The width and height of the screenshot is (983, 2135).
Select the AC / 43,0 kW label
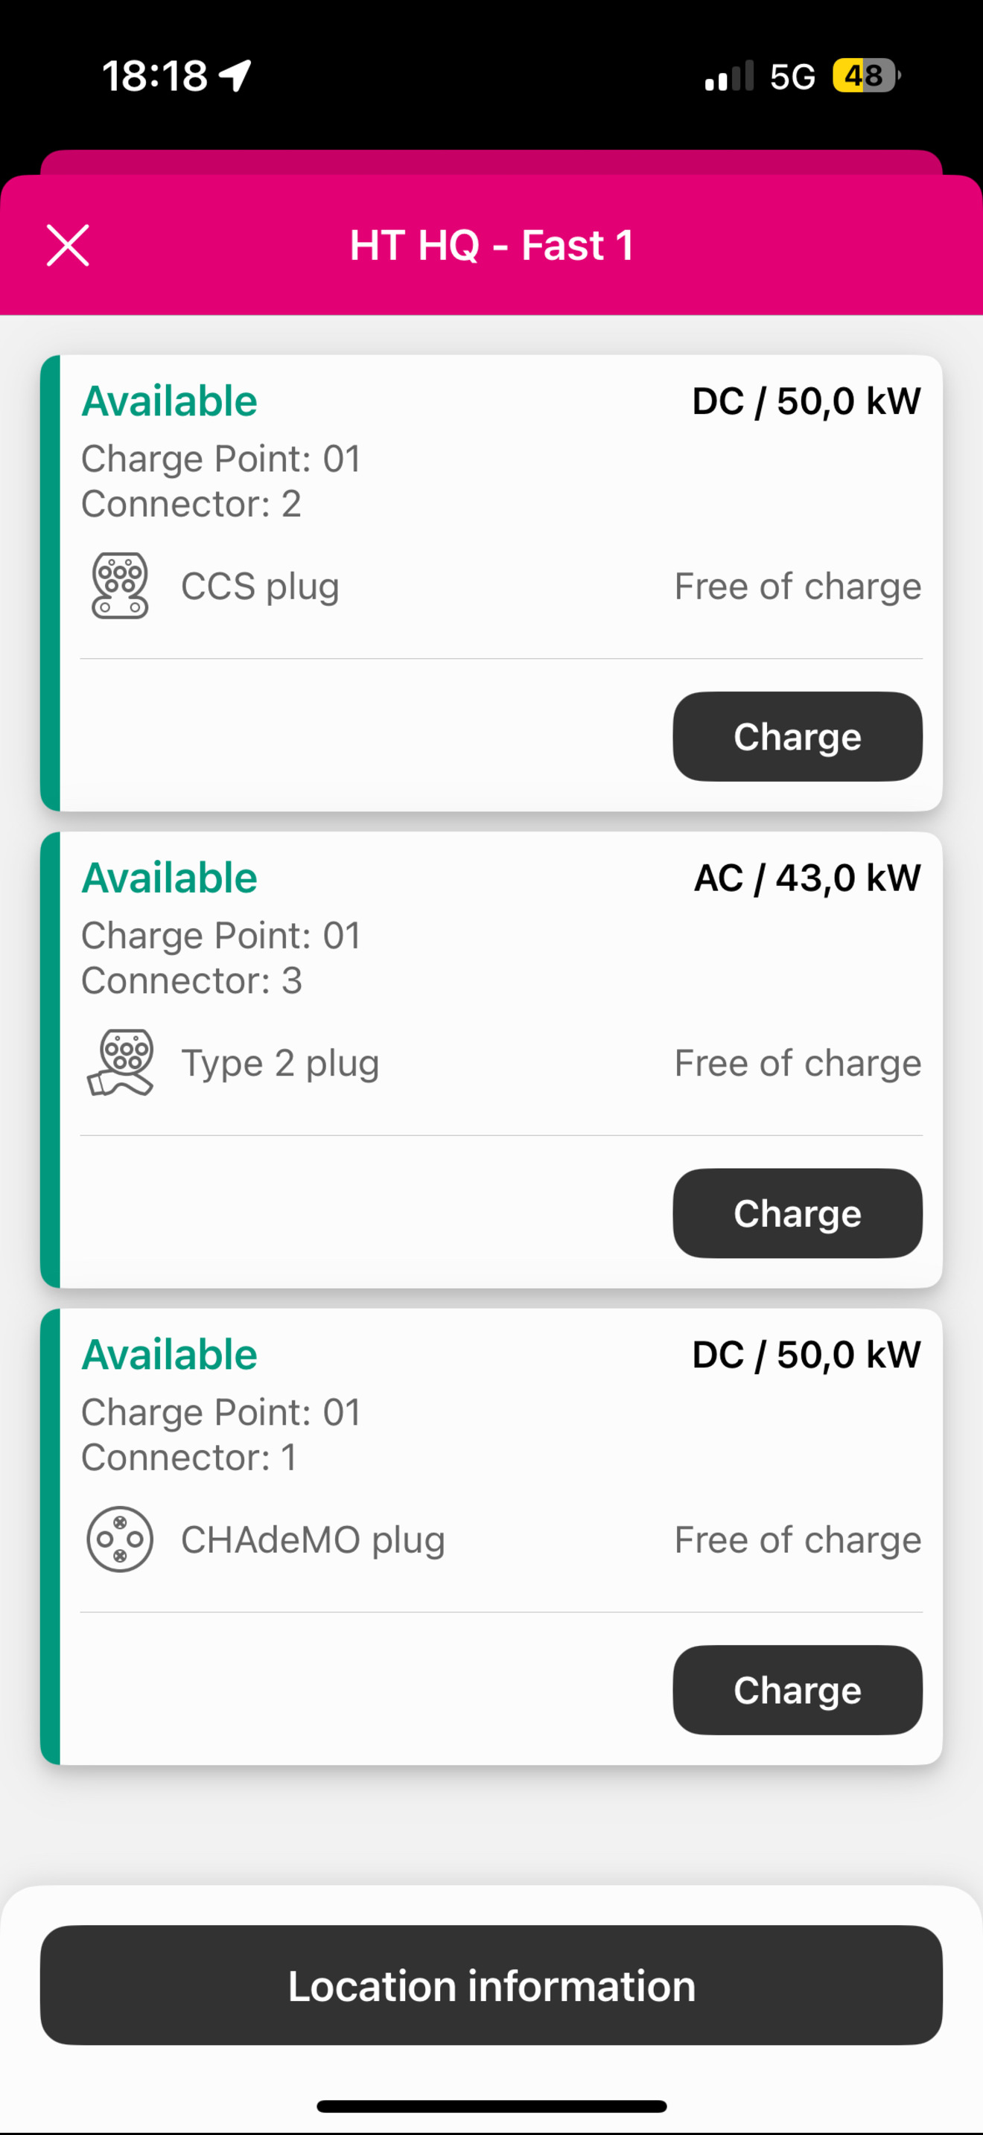click(x=807, y=878)
